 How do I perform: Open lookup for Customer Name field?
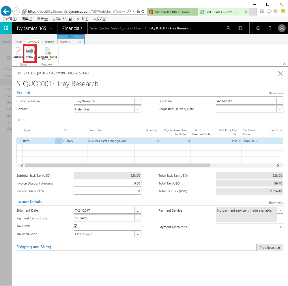[138, 101]
